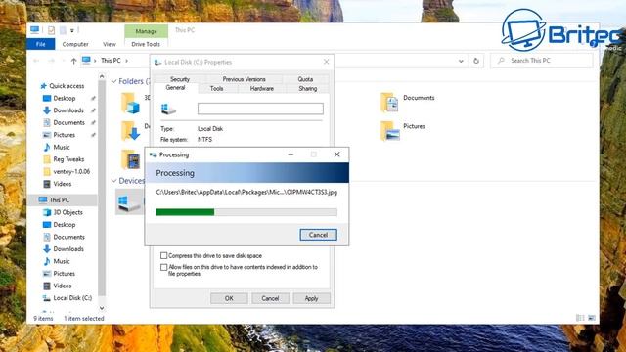Open the Reg Tweaks folder
This screenshot has width=626, height=352.
click(64, 159)
